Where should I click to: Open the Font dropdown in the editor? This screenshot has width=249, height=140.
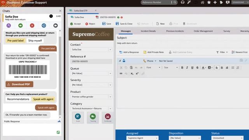[153, 68]
